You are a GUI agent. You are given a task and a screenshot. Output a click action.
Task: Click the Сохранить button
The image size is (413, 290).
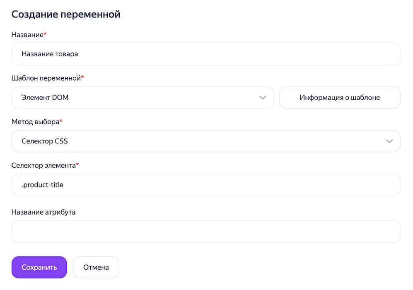(x=39, y=267)
